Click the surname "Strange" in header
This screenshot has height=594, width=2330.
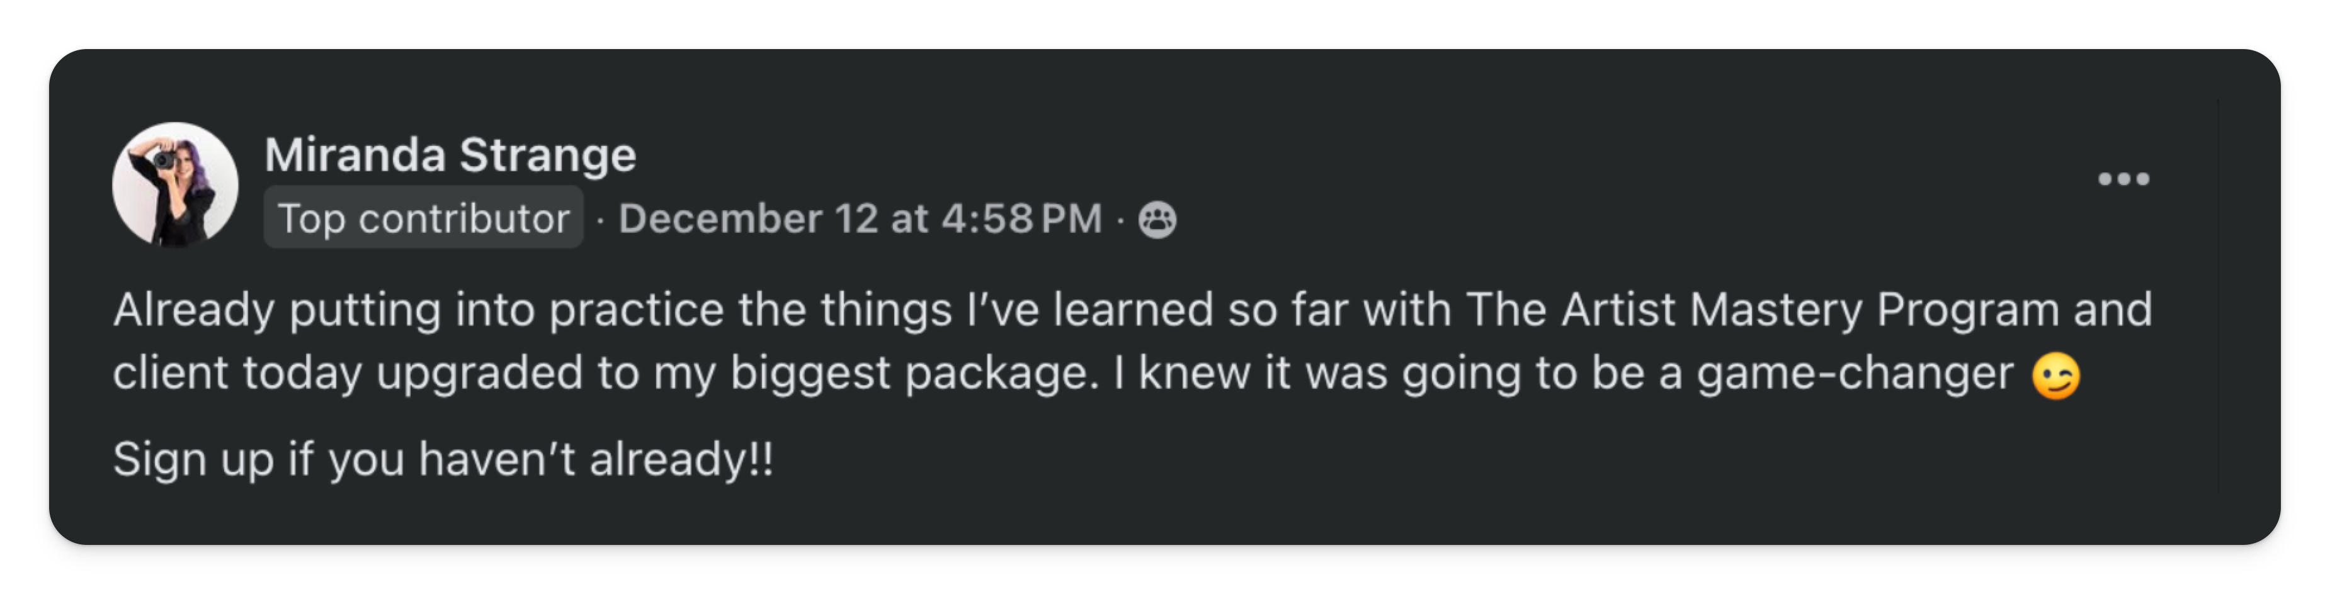click(548, 155)
